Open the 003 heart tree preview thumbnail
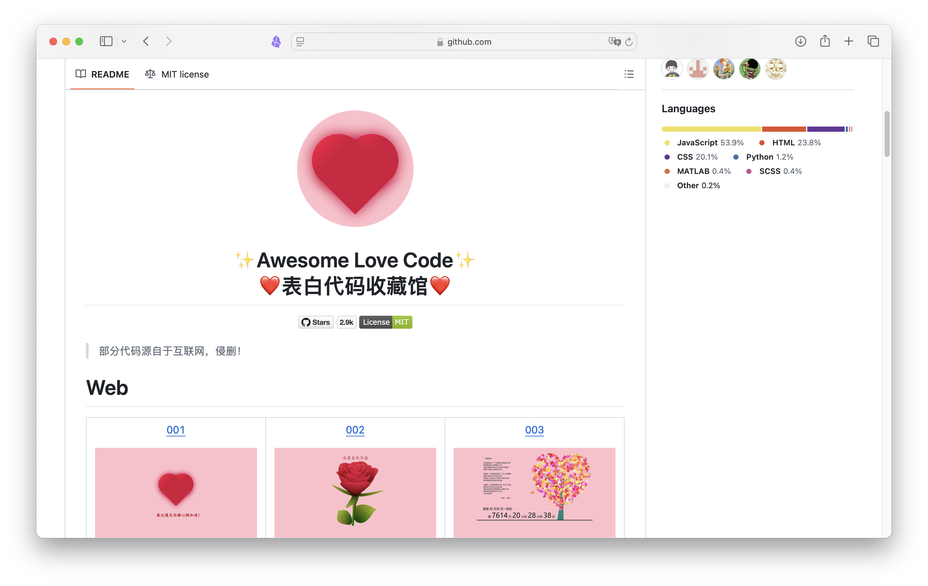The image size is (928, 586). 534,492
